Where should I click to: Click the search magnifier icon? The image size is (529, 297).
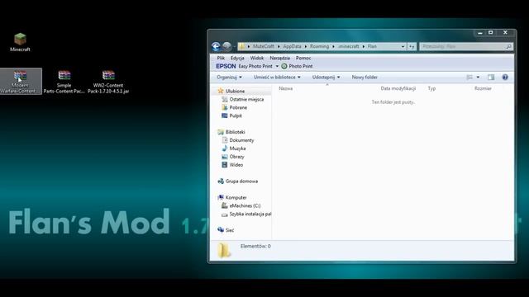[508, 46]
